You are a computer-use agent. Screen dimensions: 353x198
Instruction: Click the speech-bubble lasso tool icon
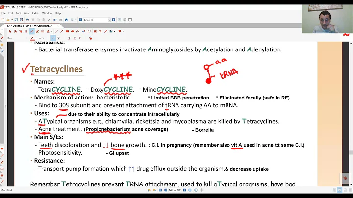[x=89, y=31]
